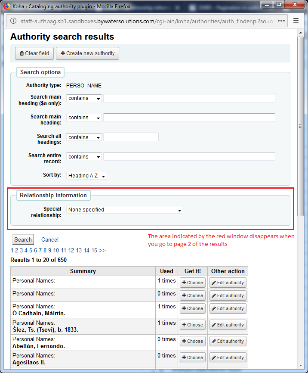
Task: Edit authority for Šlez, Ts. (Tsevi)
Action: [228, 325]
